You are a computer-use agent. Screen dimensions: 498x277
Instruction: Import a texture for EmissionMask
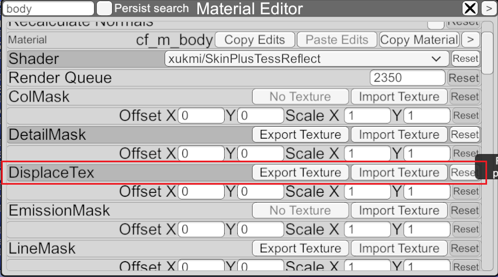pos(399,210)
